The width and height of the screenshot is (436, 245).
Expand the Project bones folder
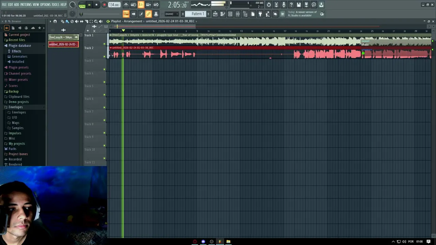click(18, 154)
